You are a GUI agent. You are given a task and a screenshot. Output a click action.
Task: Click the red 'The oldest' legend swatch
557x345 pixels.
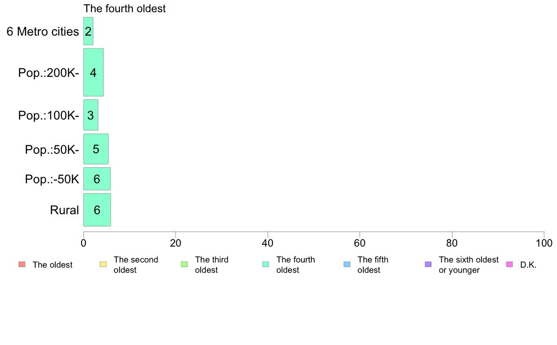click(22, 264)
